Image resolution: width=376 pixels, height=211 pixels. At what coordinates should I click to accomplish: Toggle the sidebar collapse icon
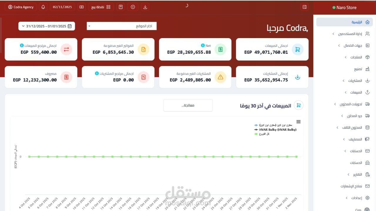click(305, 7)
